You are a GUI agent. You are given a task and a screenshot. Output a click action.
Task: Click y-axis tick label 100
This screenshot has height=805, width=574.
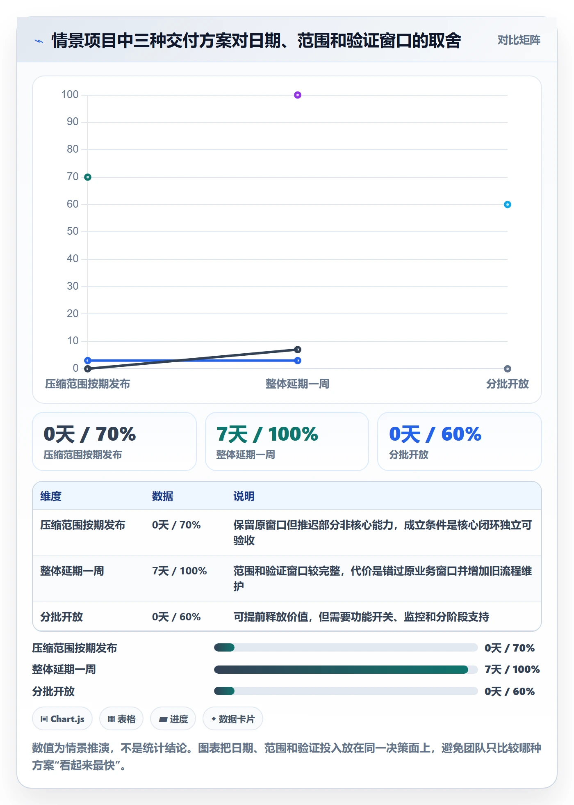click(70, 94)
